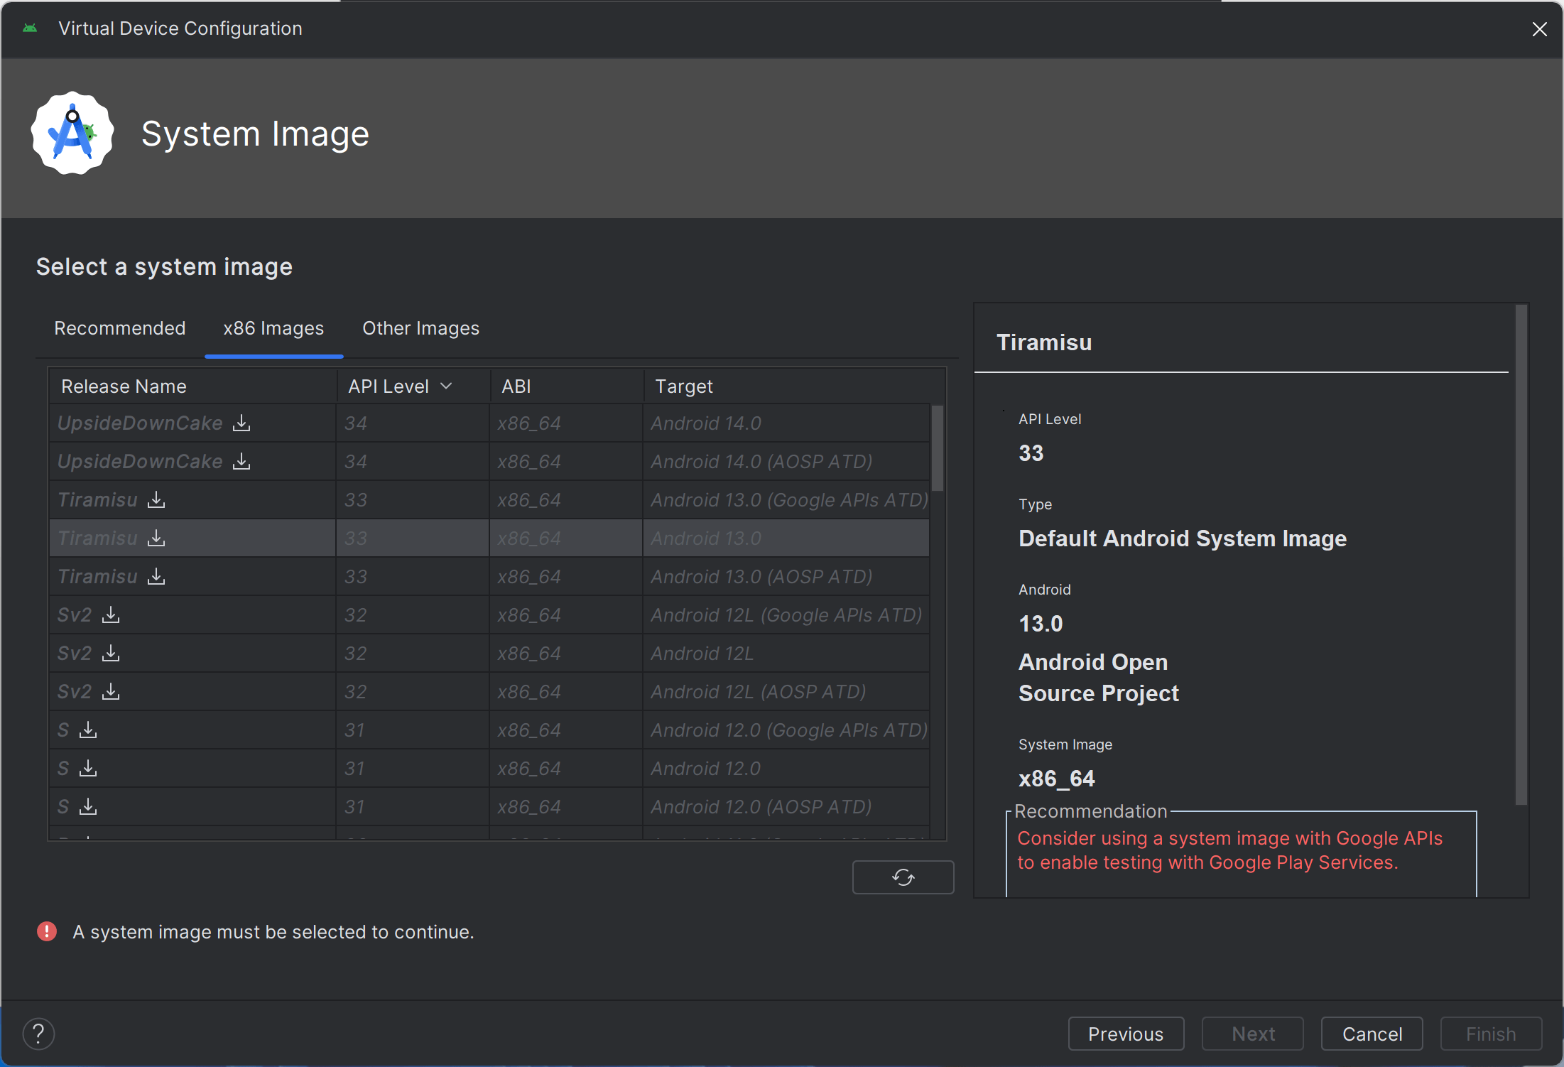
Task: Download the first UpsideDownCake Android 14.0 image
Action: [241, 423]
